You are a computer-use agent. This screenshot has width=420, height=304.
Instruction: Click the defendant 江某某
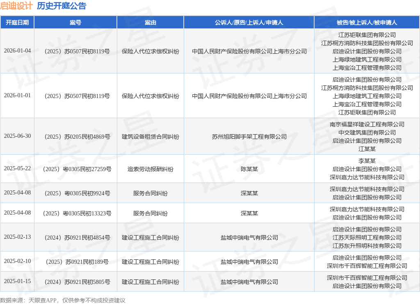[x=367, y=149]
